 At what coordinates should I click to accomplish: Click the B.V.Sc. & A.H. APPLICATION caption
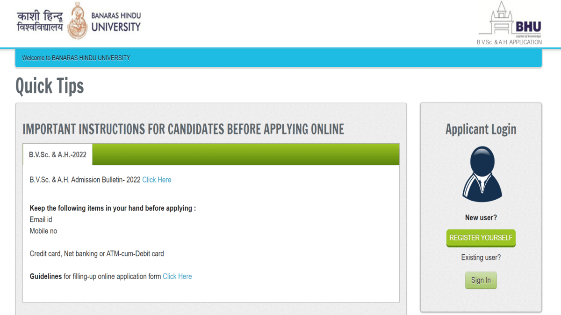509,42
